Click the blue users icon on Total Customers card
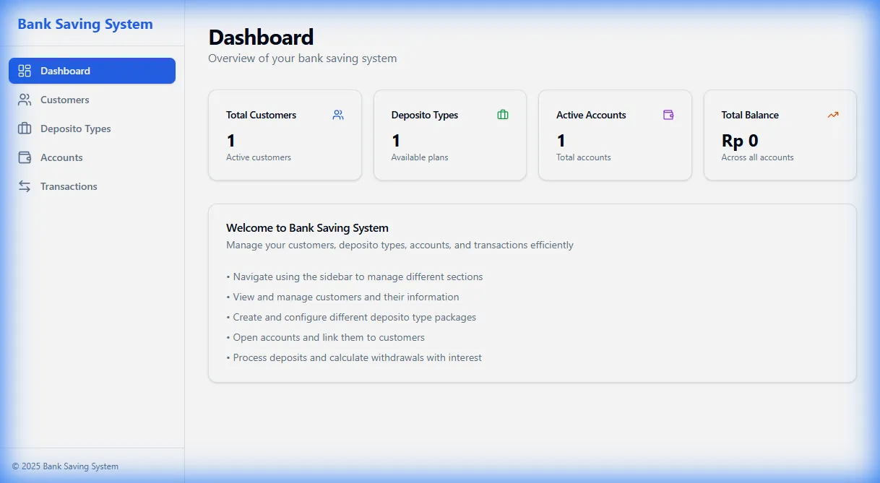Image resolution: width=880 pixels, height=483 pixels. coord(338,115)
